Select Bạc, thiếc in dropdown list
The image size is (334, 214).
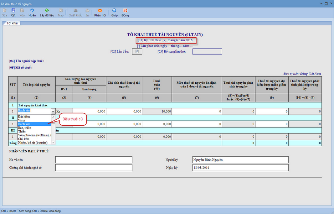tap(35, 127)
